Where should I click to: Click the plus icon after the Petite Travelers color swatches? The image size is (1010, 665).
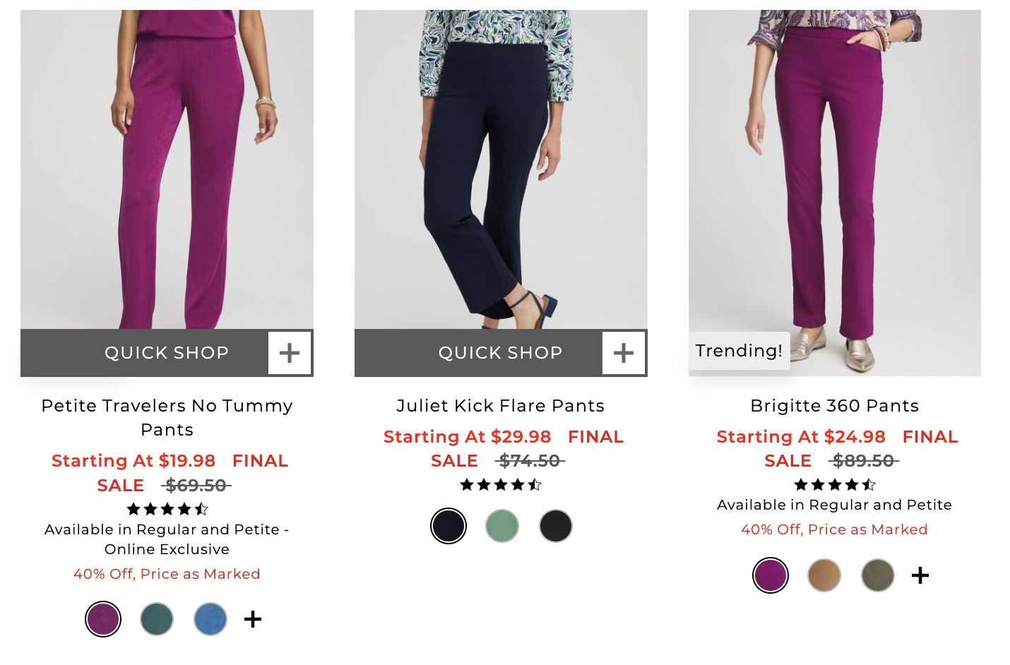click(x=252, y=619)
